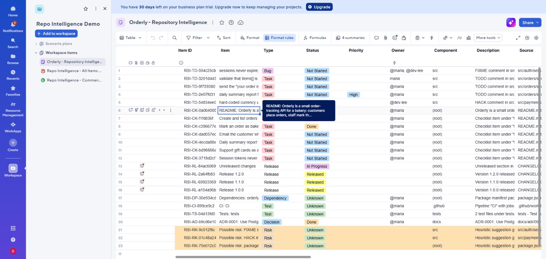Open Repo Intelligence - Command dashboard
The height and width of the screenshot is (259, 546).
tap(72, 80)
